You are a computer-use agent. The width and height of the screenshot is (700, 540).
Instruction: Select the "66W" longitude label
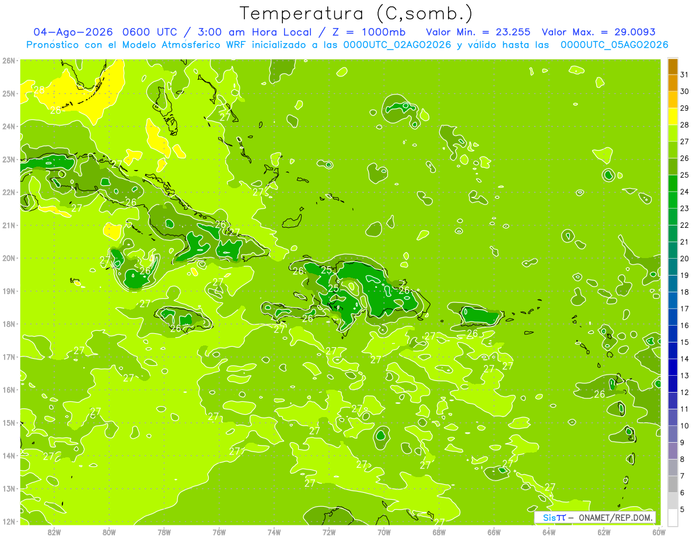tap(494, 532)
